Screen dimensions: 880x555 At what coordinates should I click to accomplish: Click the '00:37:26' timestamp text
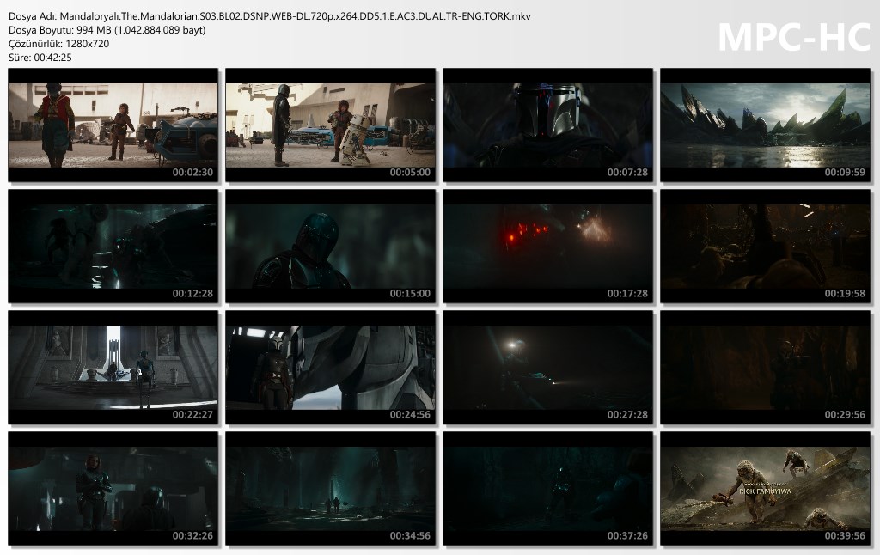click(x=627, y=536)
